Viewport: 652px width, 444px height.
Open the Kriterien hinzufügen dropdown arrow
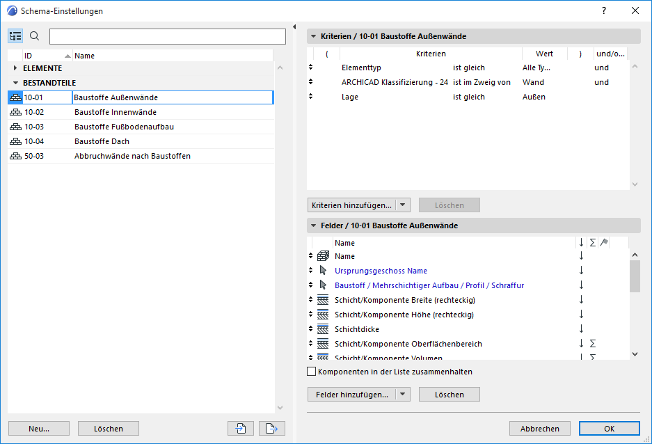point(404,205)
